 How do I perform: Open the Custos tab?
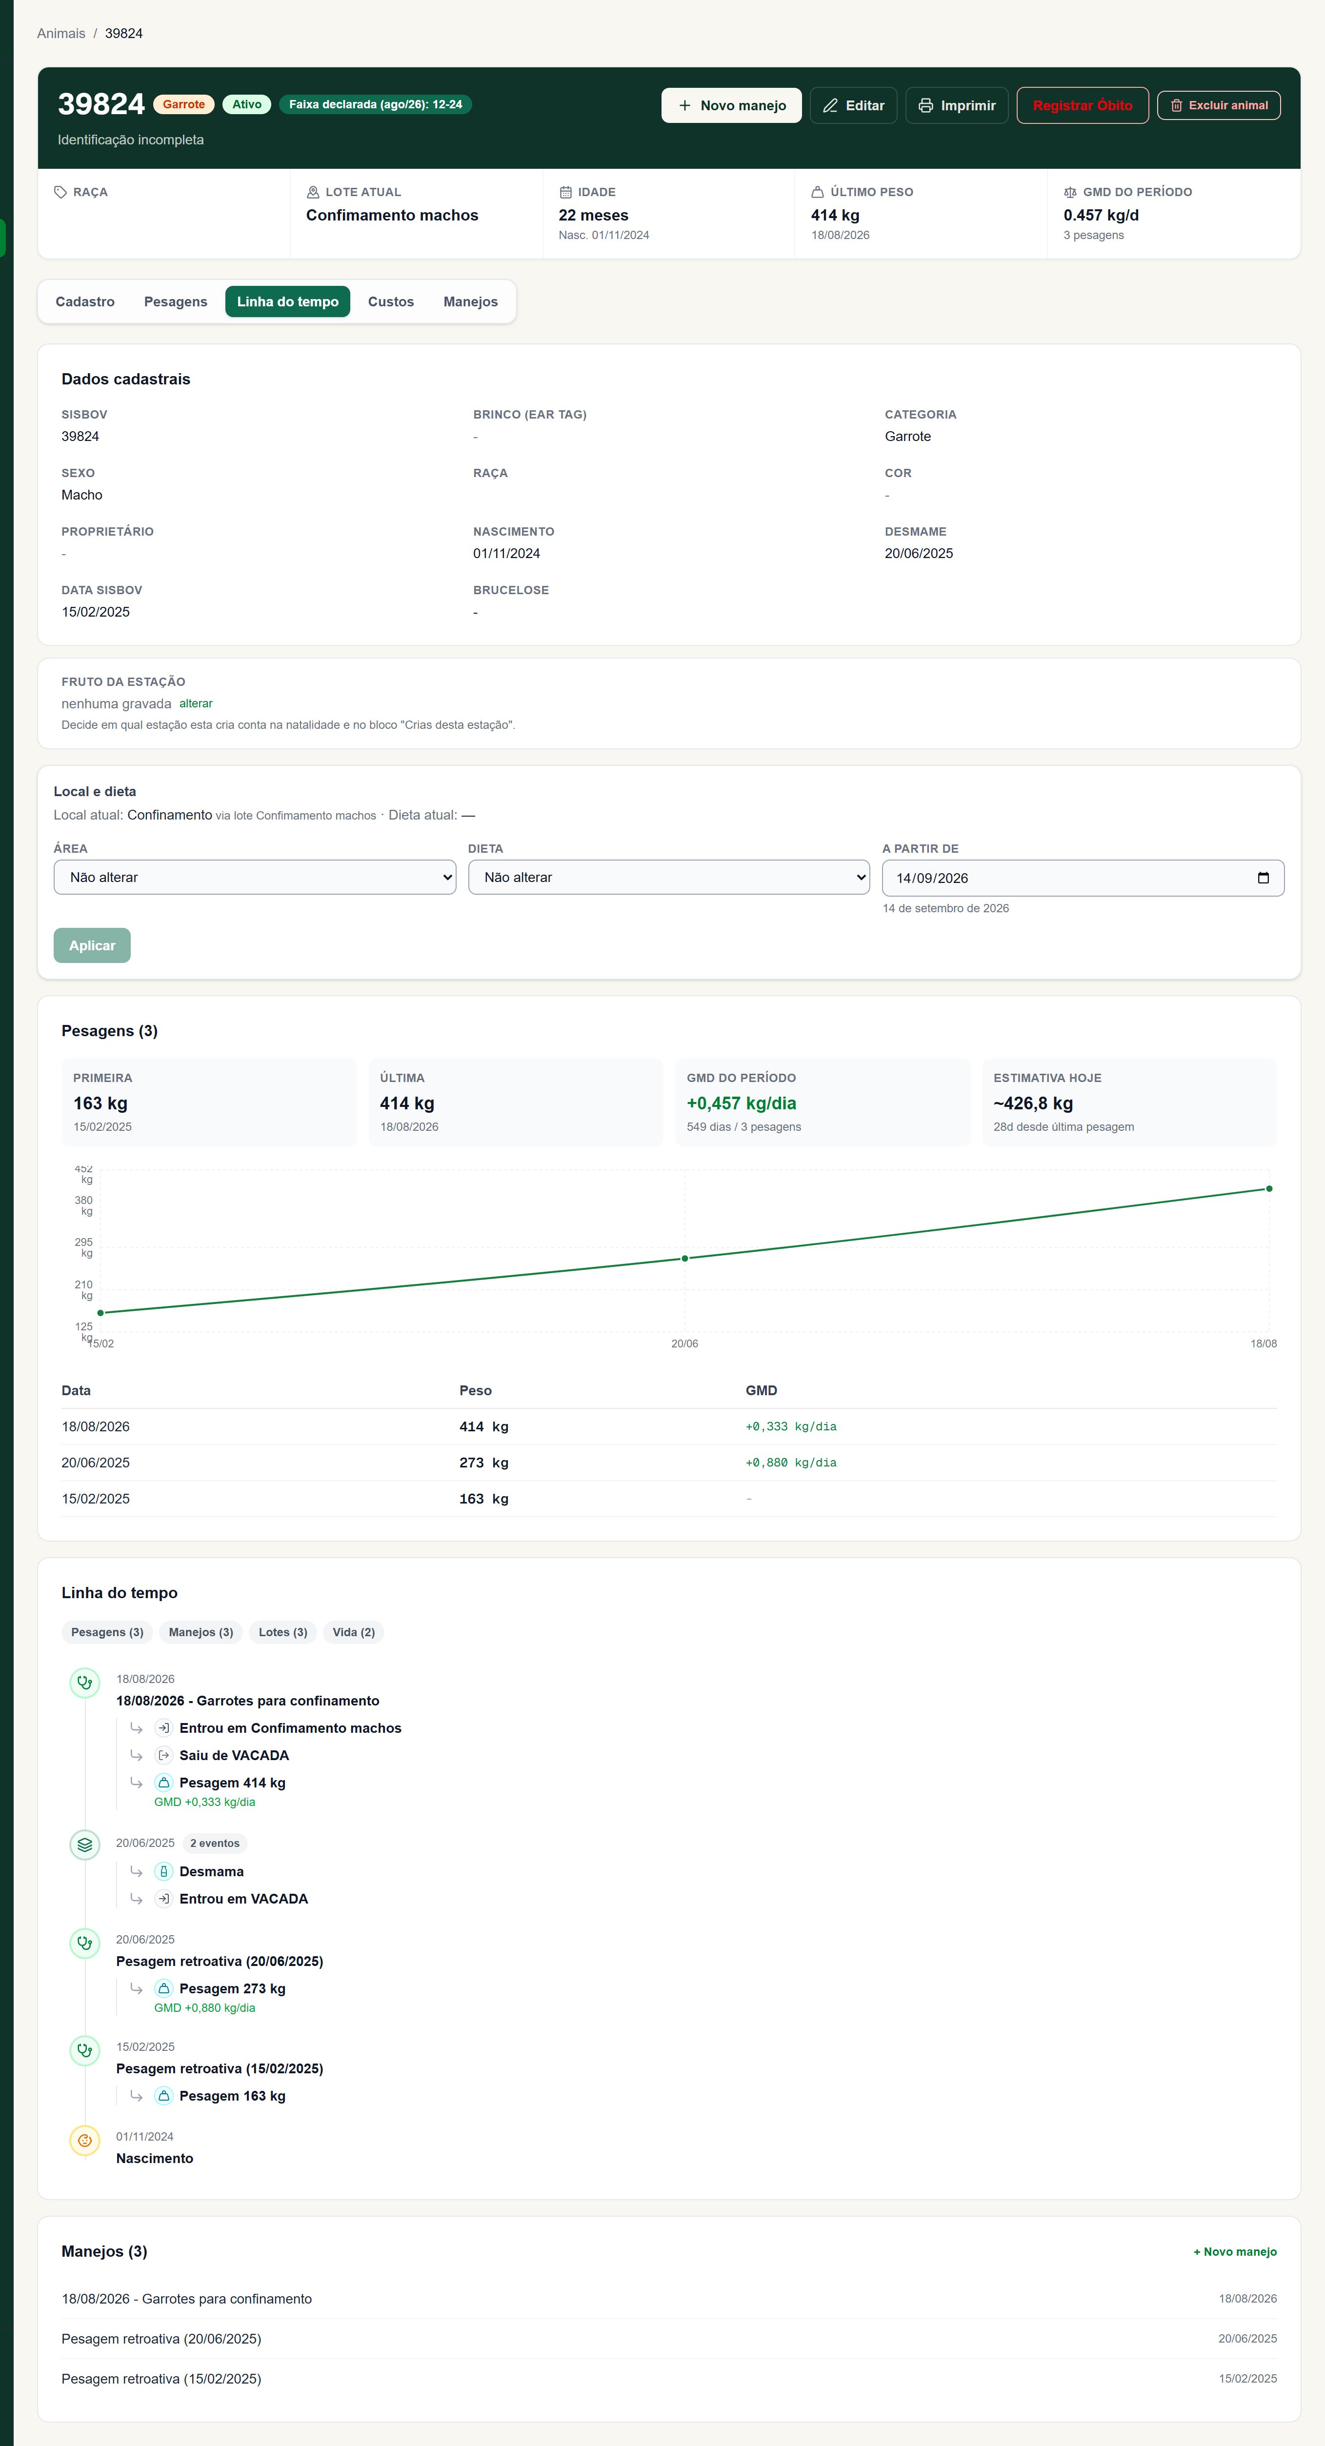(x=390, y=302)
